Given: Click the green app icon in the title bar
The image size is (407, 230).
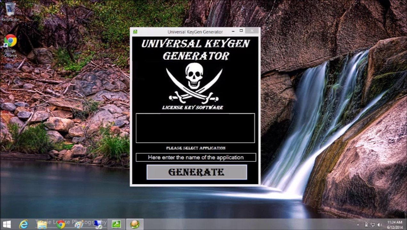Looking at the screenshot, I should click(x=135, y=32).
